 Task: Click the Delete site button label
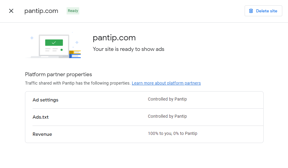pos(267,11)
